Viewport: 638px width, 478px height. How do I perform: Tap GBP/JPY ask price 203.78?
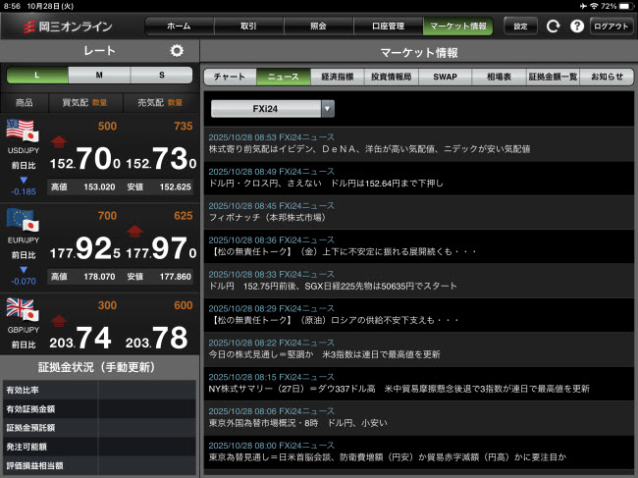click(x=157, y=339)
